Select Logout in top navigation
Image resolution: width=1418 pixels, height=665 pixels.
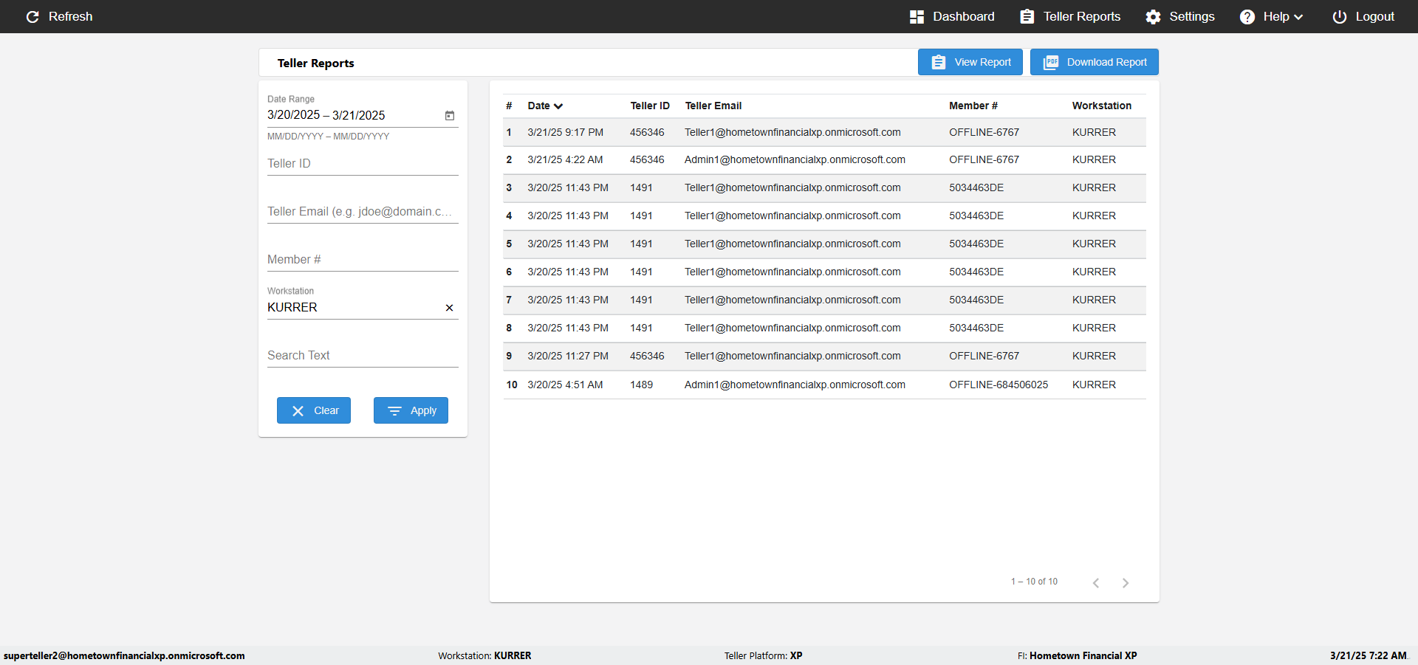tap(1363, 16)
